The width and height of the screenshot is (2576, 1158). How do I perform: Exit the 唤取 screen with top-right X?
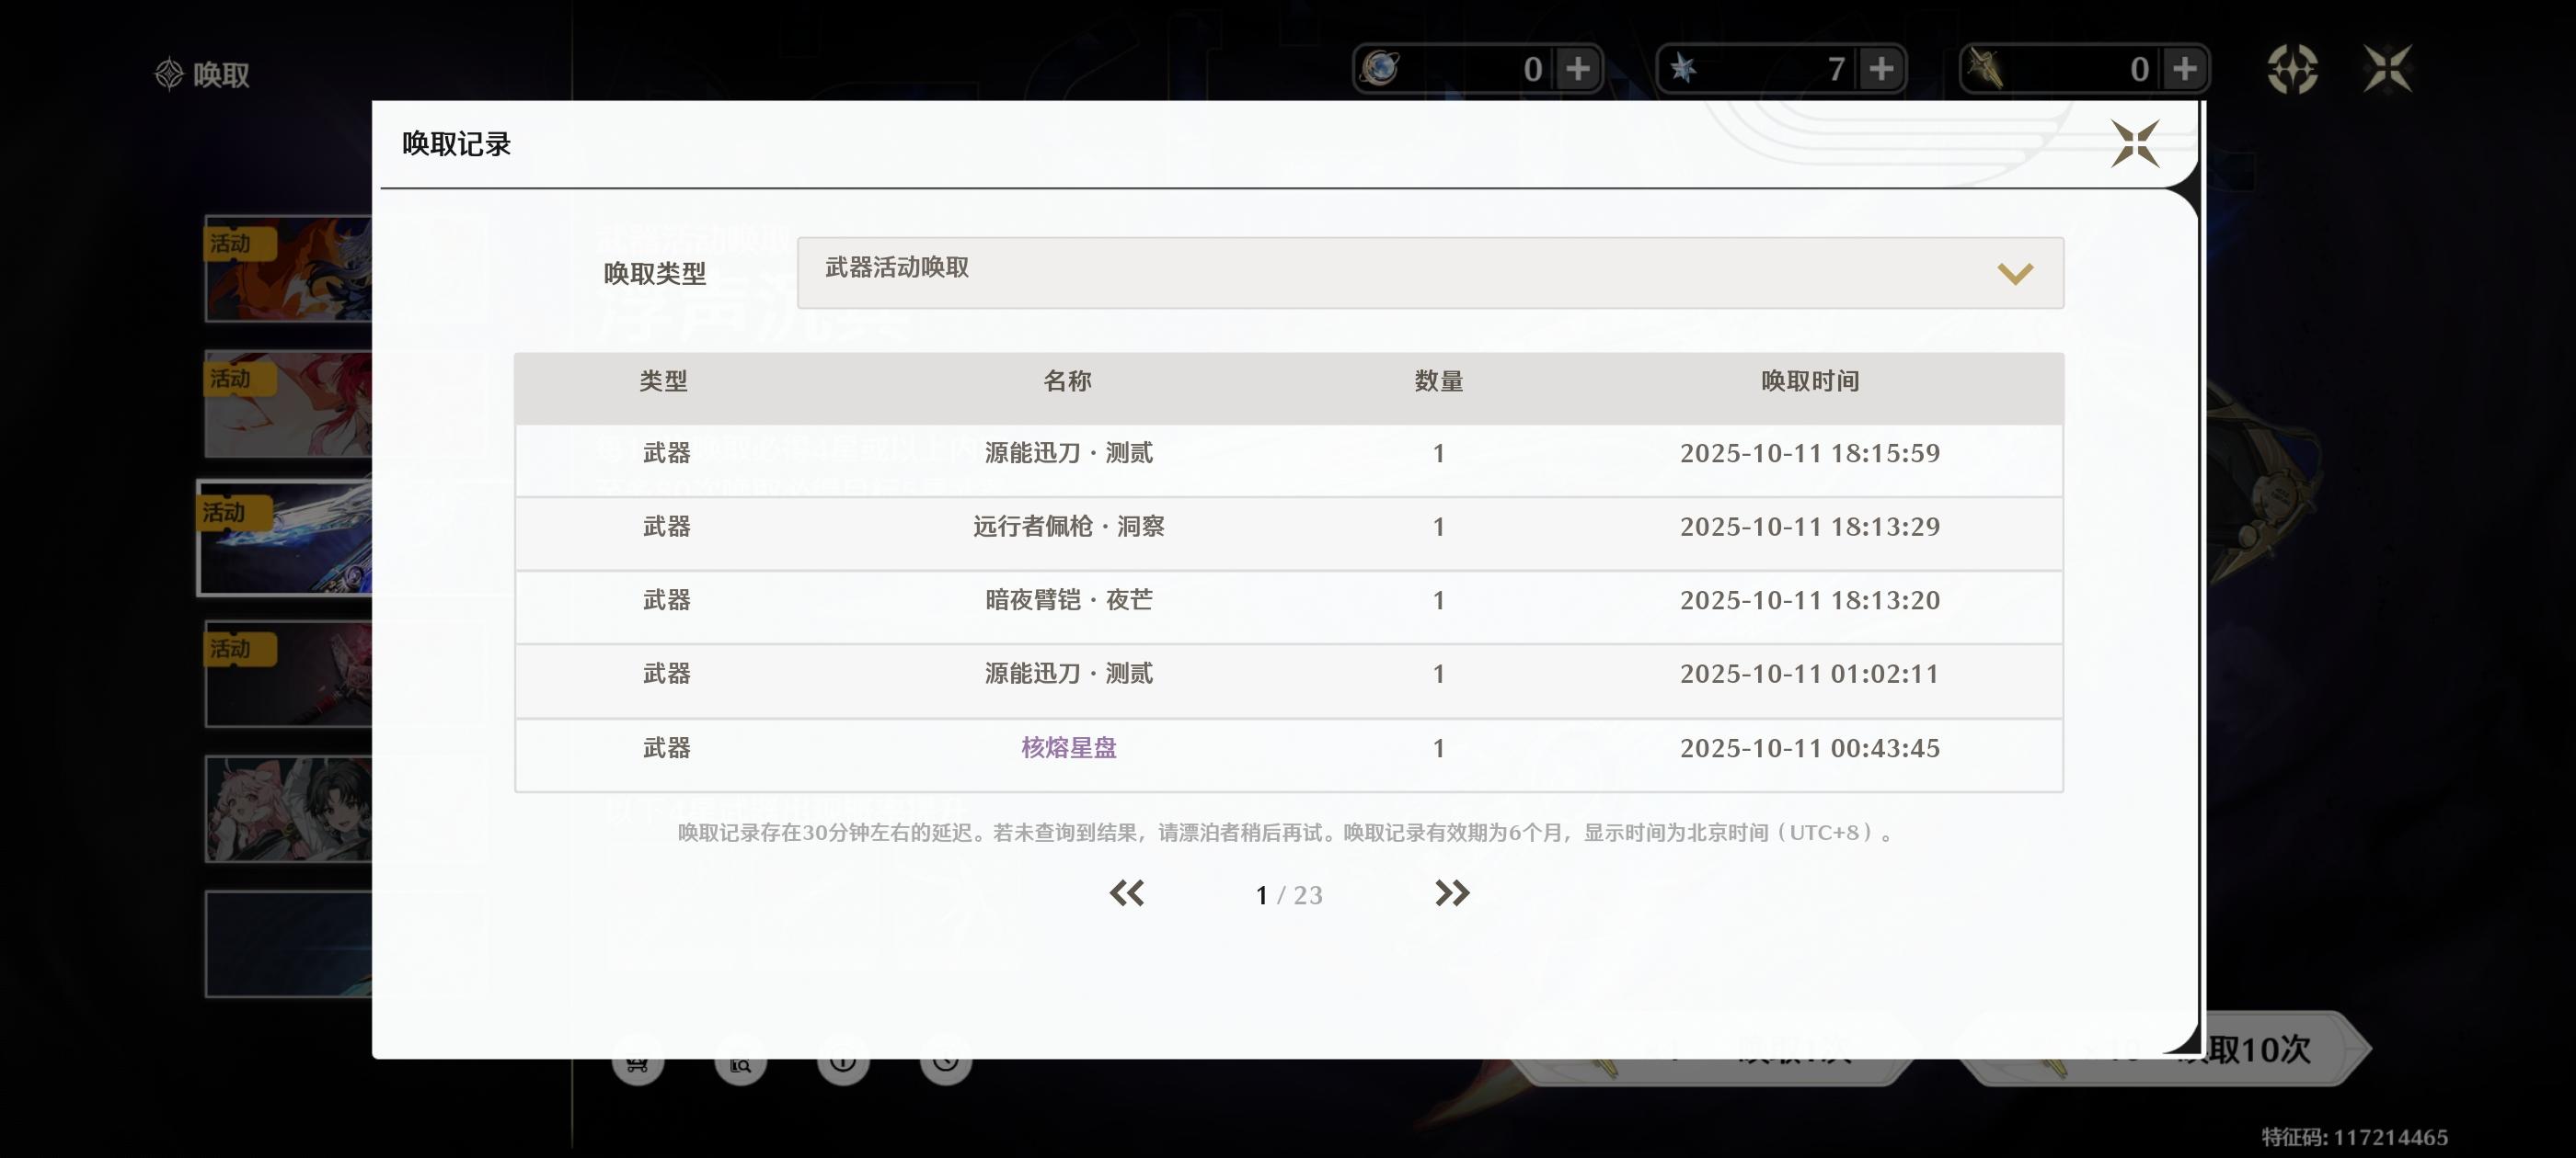(x=2387, y=69)
